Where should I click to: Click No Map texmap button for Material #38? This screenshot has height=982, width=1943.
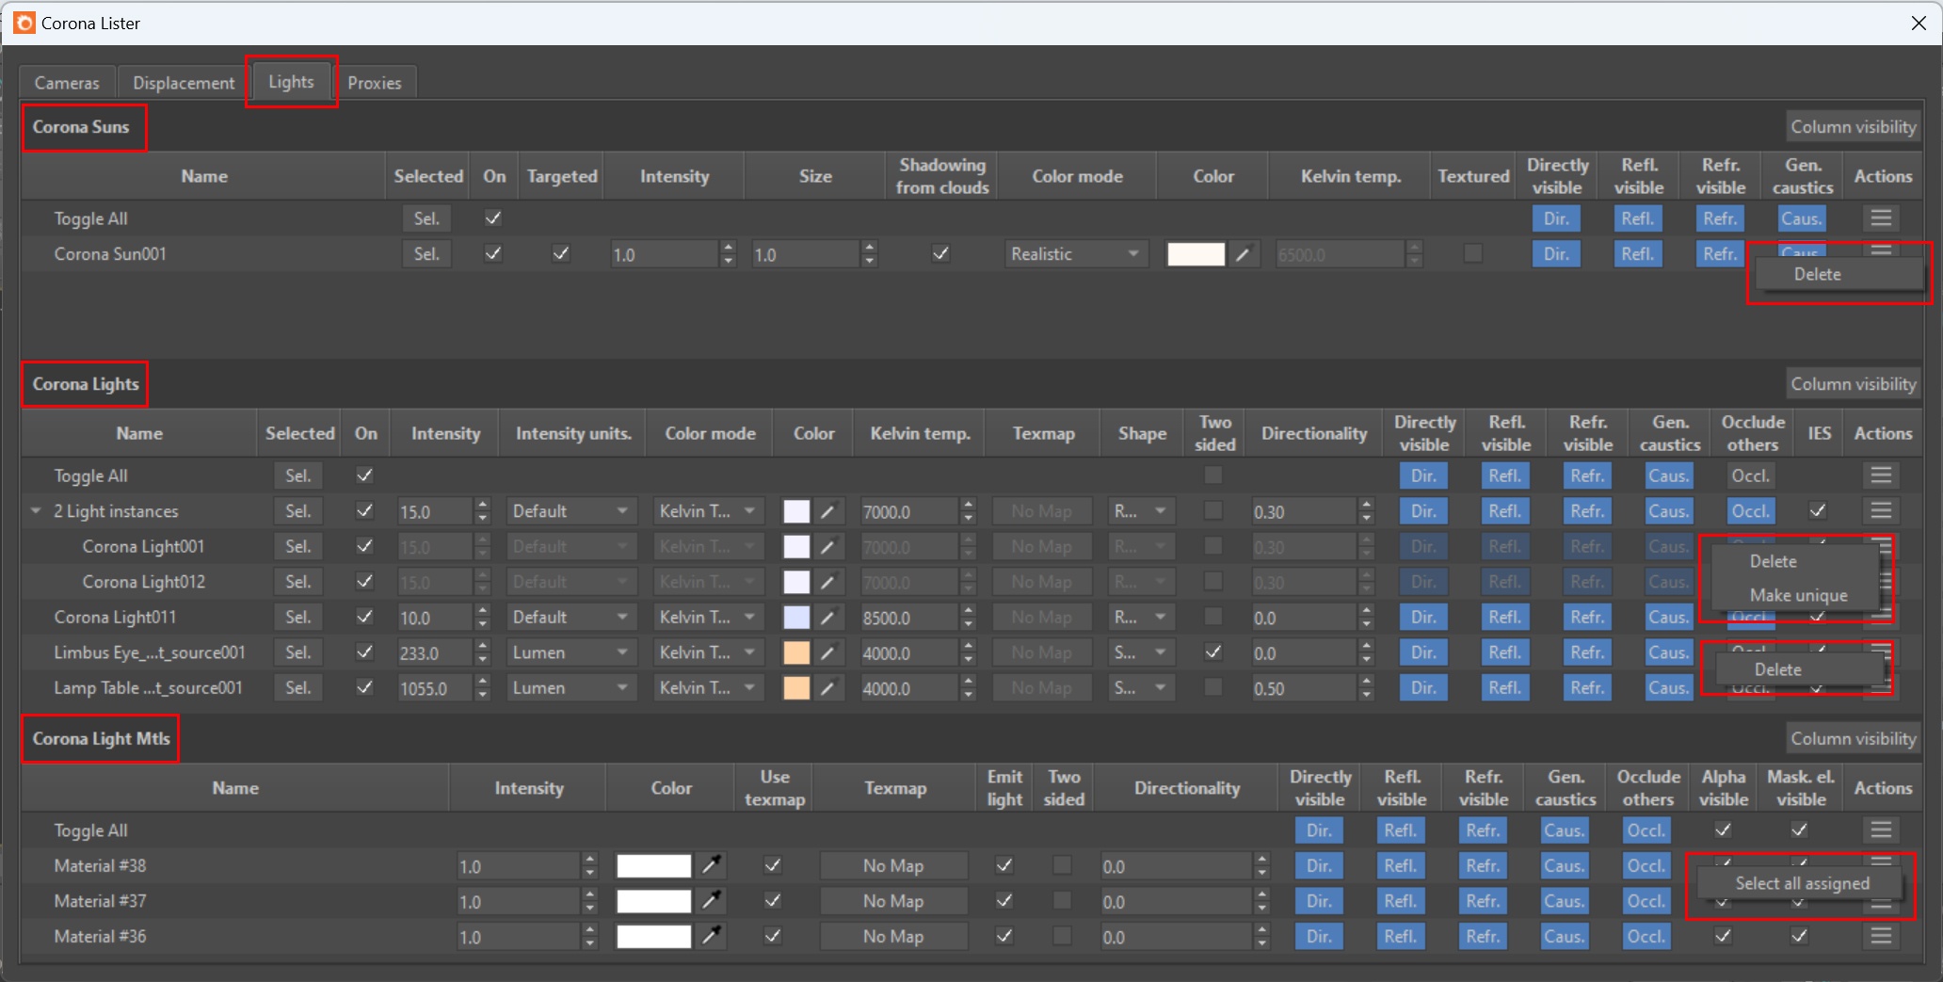click(893, 865)
